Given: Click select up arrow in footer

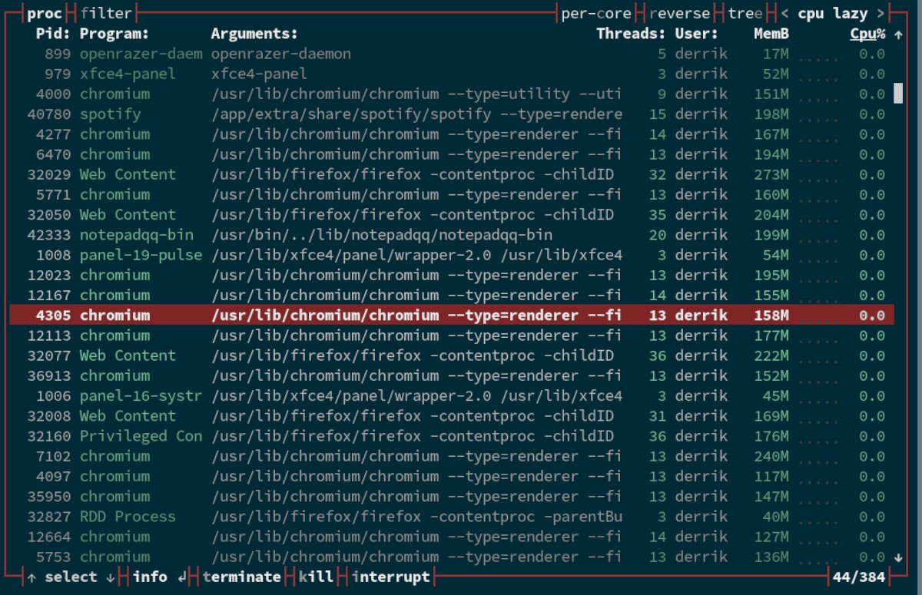Looking at the screenshot, I should [x=32, y=577].
